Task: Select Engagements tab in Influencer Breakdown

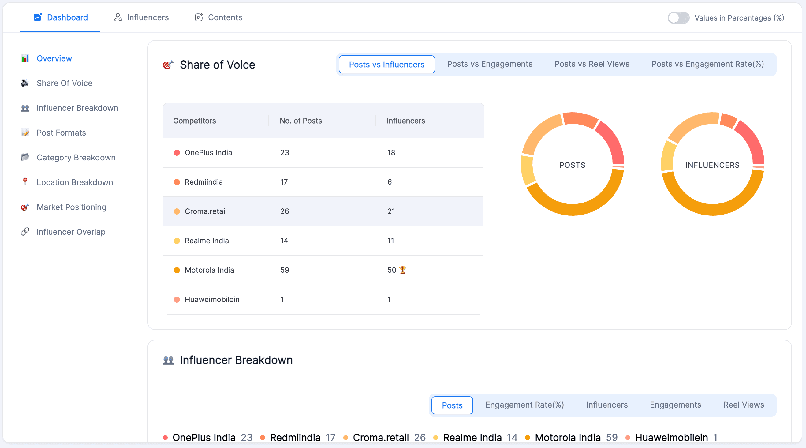Action: coord(675,405)
